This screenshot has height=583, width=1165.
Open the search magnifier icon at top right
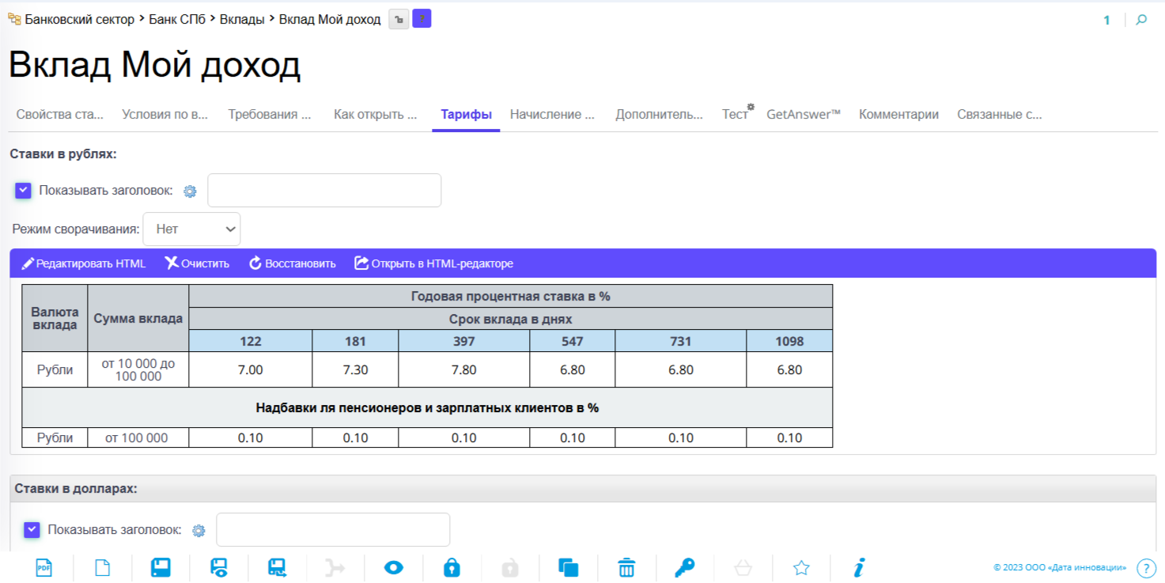(x=1141, y=20)
